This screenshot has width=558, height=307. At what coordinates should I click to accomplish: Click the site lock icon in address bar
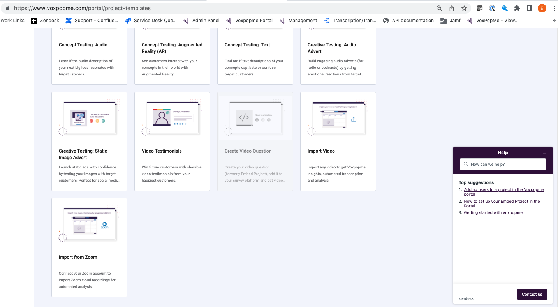[x=7, y=8]
